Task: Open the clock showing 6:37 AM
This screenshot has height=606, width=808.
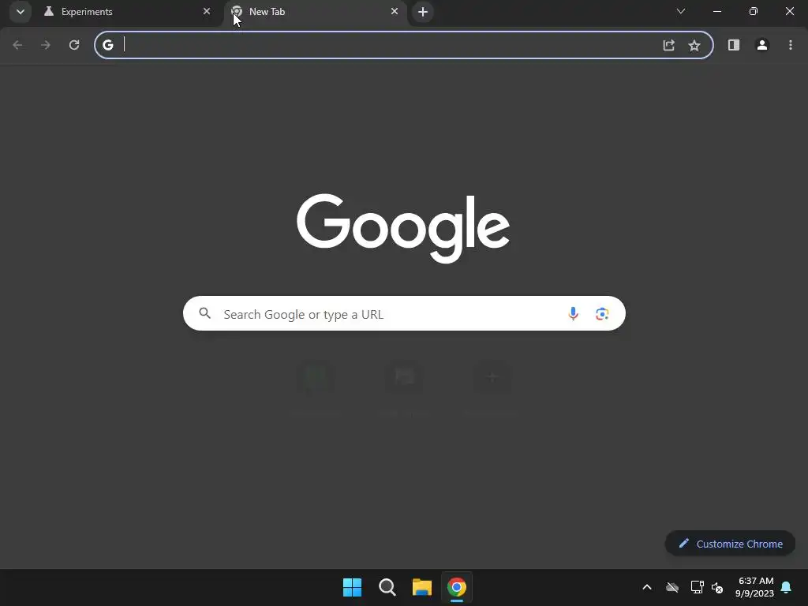Action: 755,587
